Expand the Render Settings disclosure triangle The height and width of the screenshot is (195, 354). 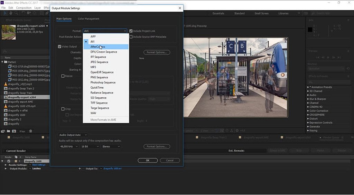click(x=6, y=165)
